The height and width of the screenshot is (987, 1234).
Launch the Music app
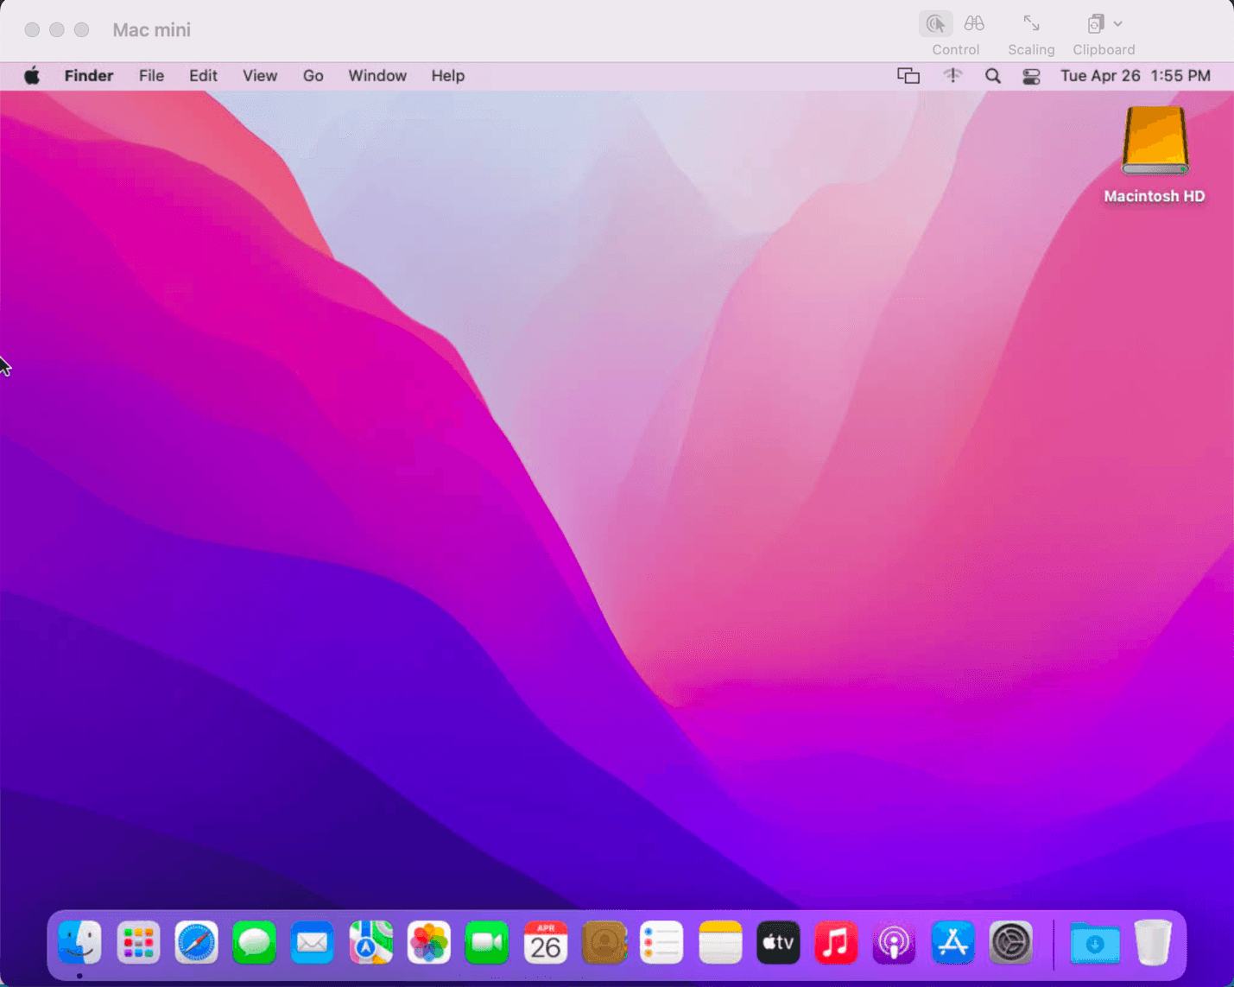click(x=836, y=942)
